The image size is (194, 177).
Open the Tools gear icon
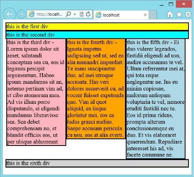pyautogui.click(x=188, y=15)
